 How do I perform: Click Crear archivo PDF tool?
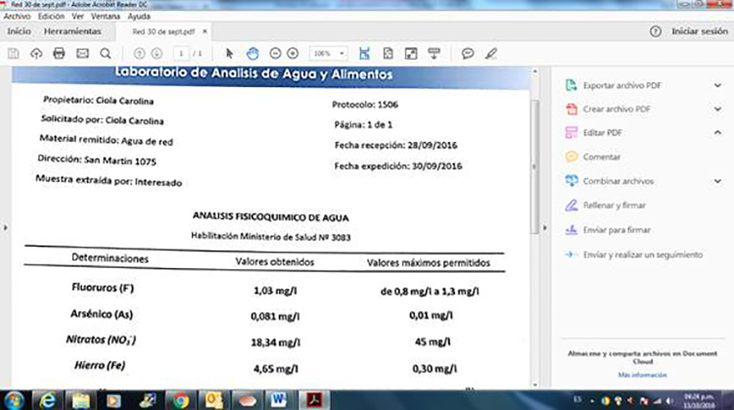pyautogui.click(x=617, y=109)
